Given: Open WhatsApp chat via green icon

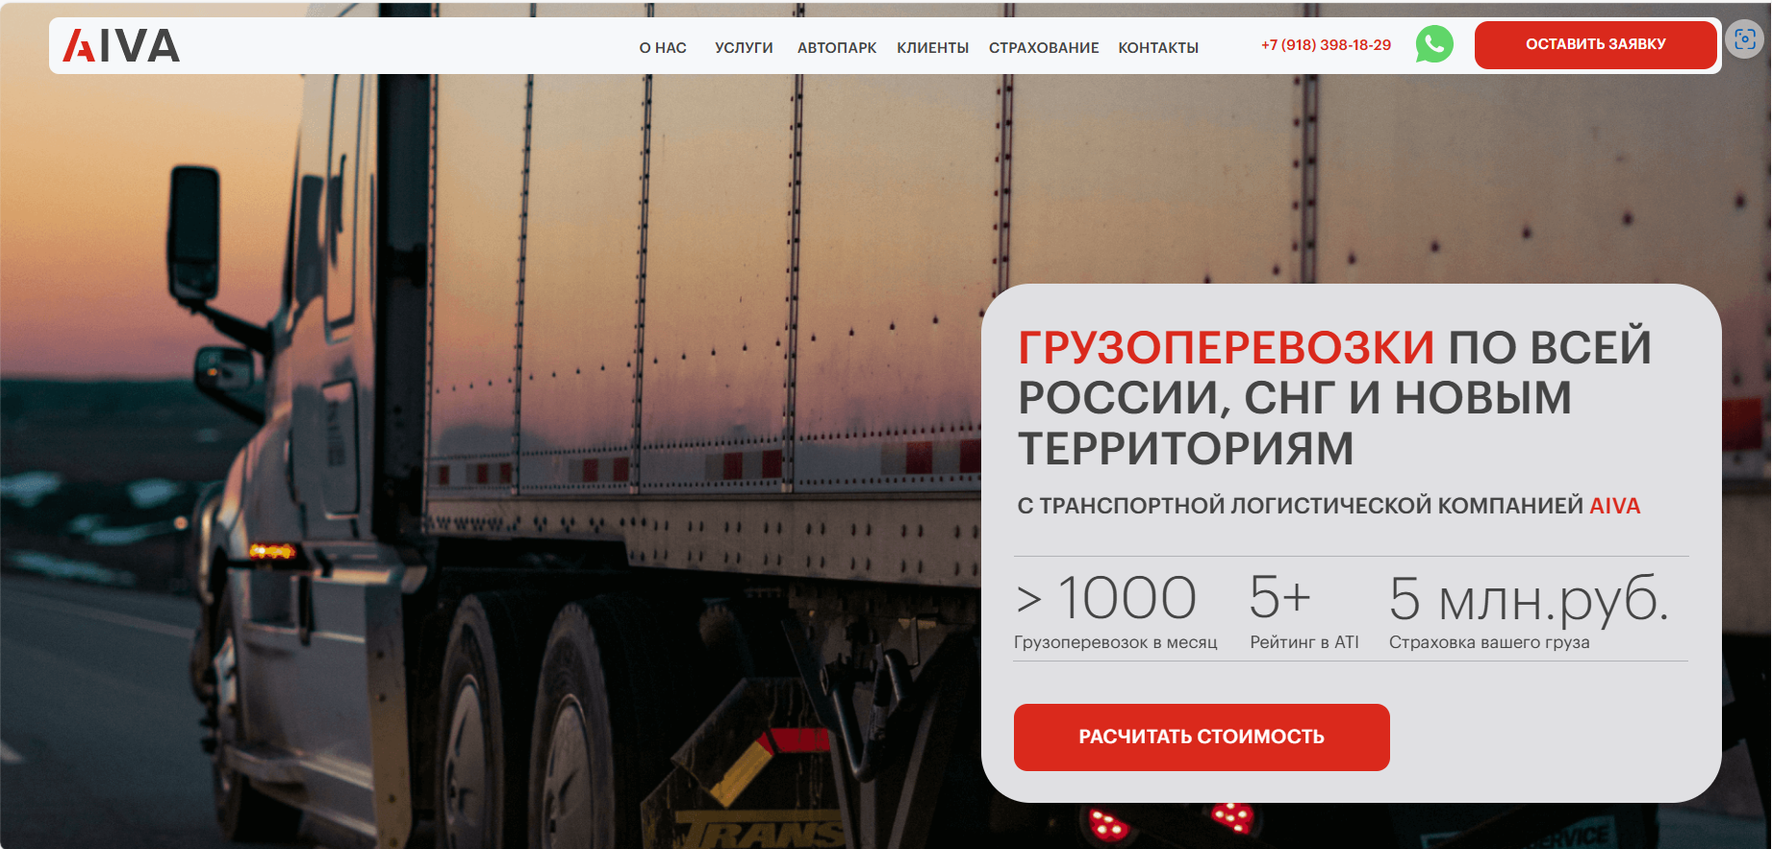Looking at the screenshot, I should (x=1434, y=44).
